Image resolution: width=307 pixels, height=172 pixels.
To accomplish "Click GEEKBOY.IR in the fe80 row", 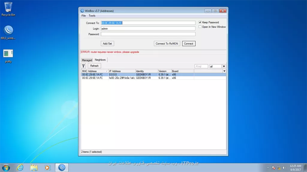I will pyautogui.click(x=143, y=78).
